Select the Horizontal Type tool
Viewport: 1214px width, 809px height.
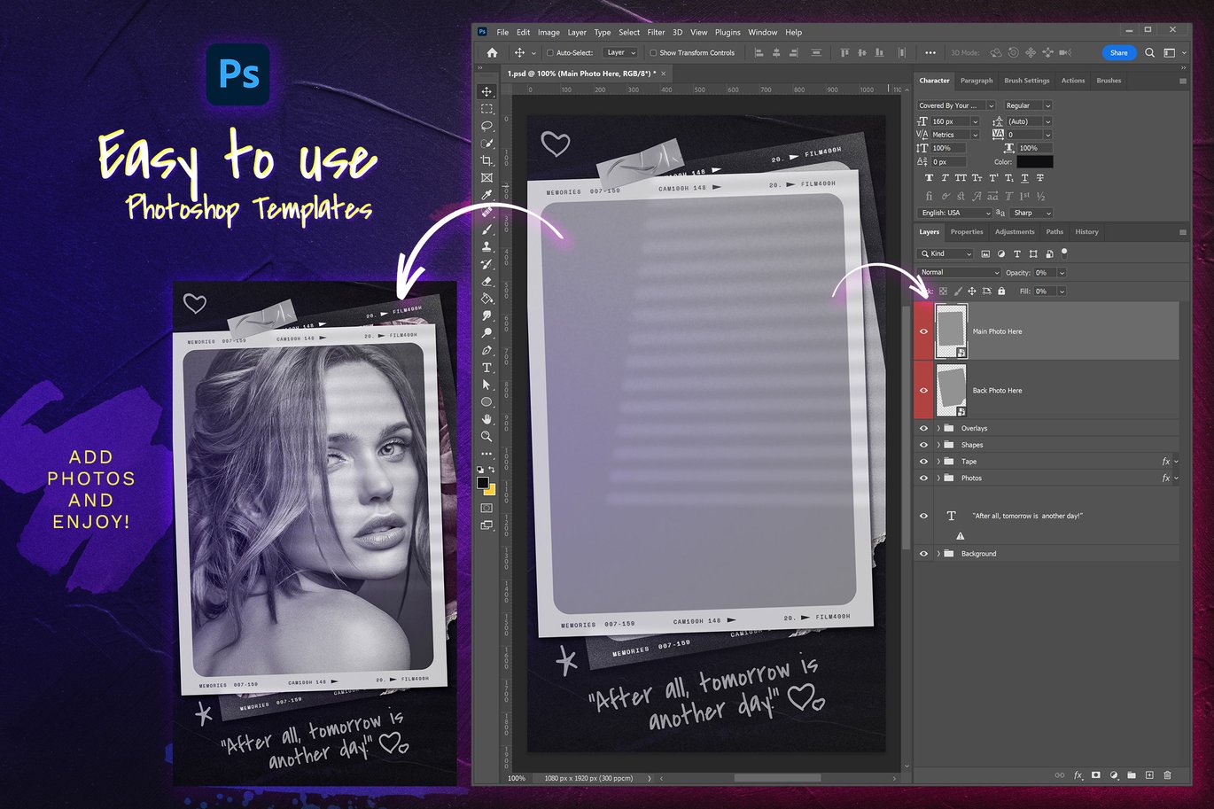tap(486, 368)
